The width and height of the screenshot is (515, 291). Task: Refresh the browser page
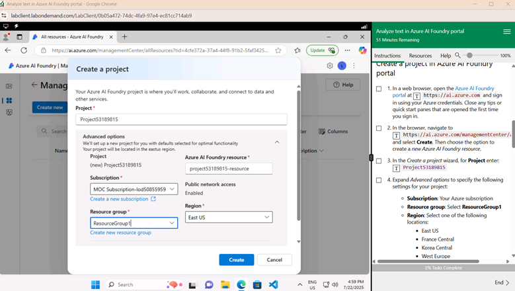[x=24, y=50]
